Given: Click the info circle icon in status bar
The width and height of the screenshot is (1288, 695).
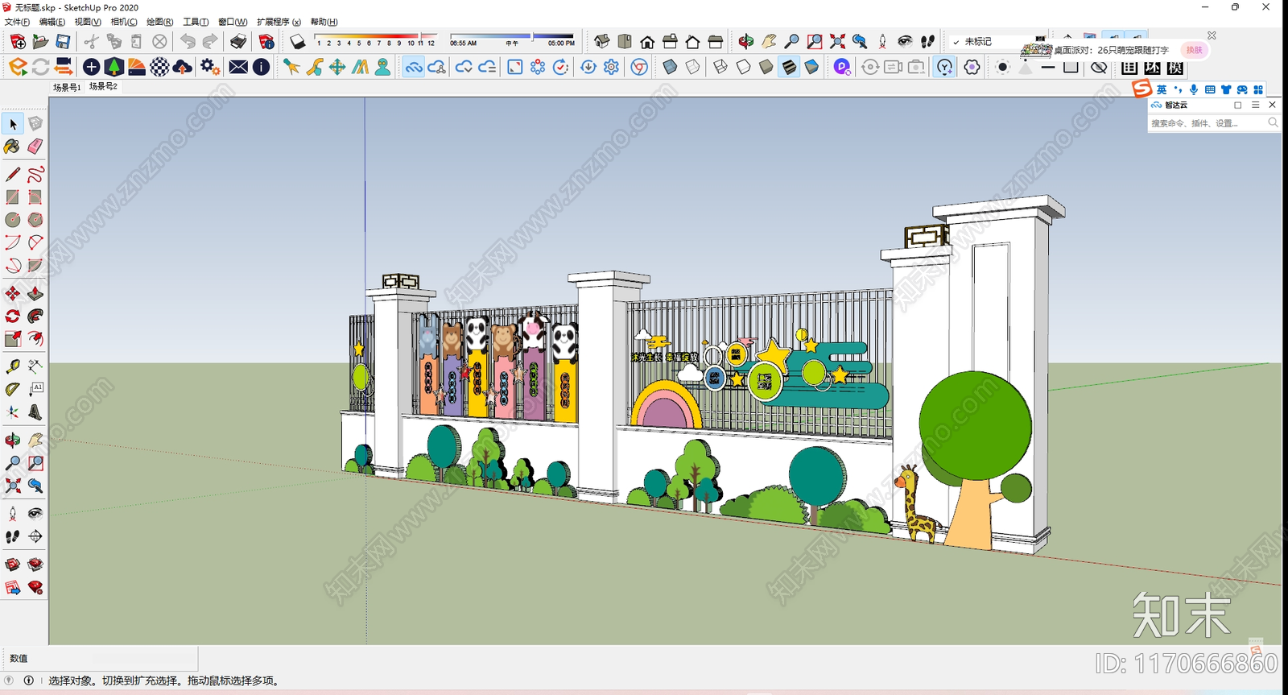Looking at the screenshot, I should tap(29, 681).
